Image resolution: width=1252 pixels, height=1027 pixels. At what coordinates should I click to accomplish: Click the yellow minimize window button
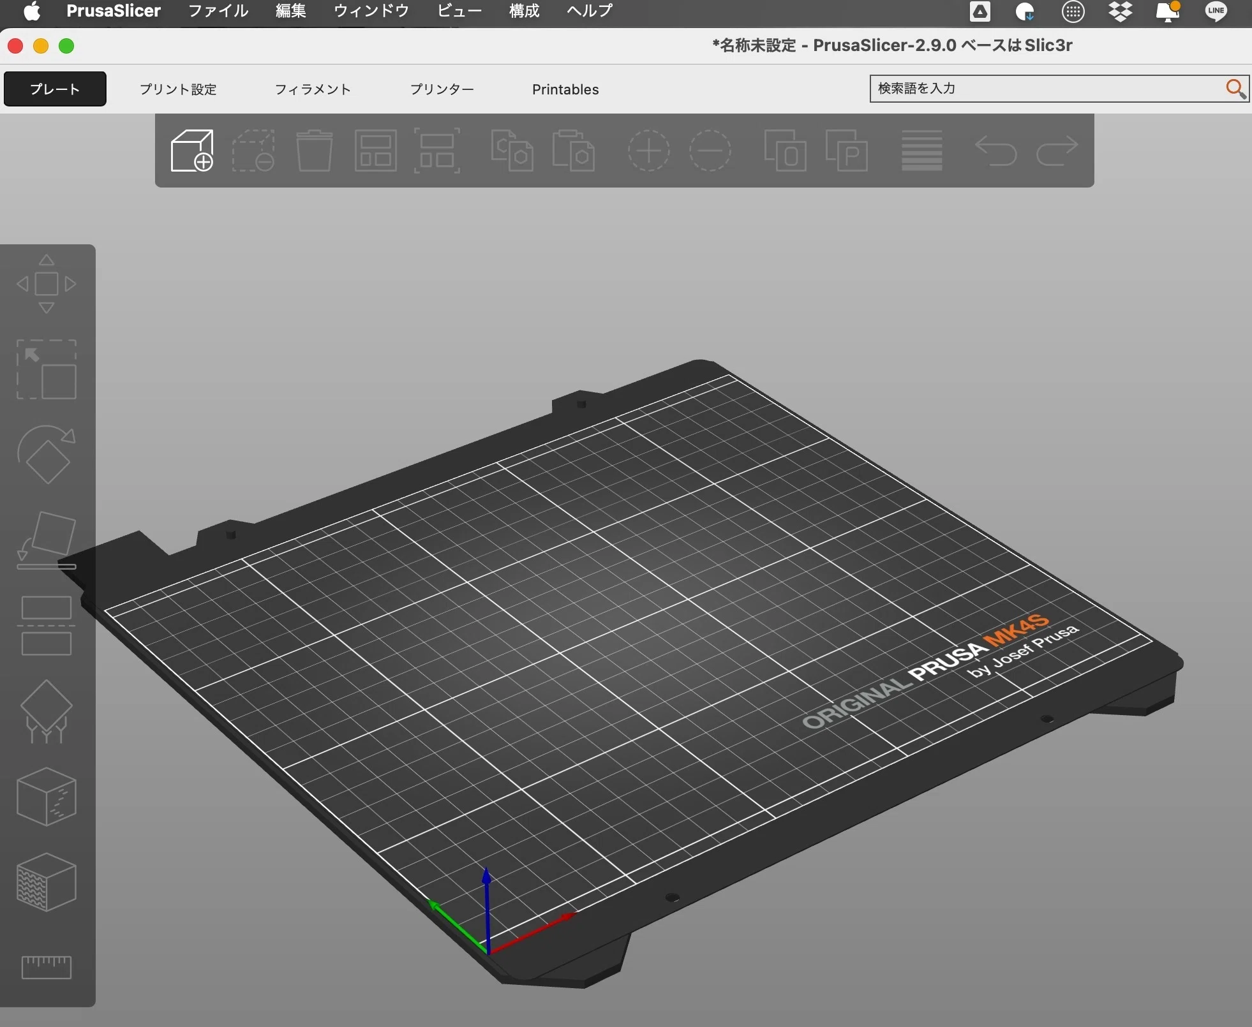(41, 46)
